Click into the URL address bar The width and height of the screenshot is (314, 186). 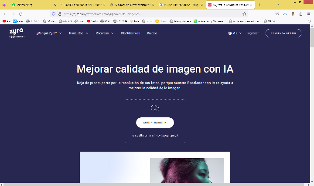click(x=150, y=14)
